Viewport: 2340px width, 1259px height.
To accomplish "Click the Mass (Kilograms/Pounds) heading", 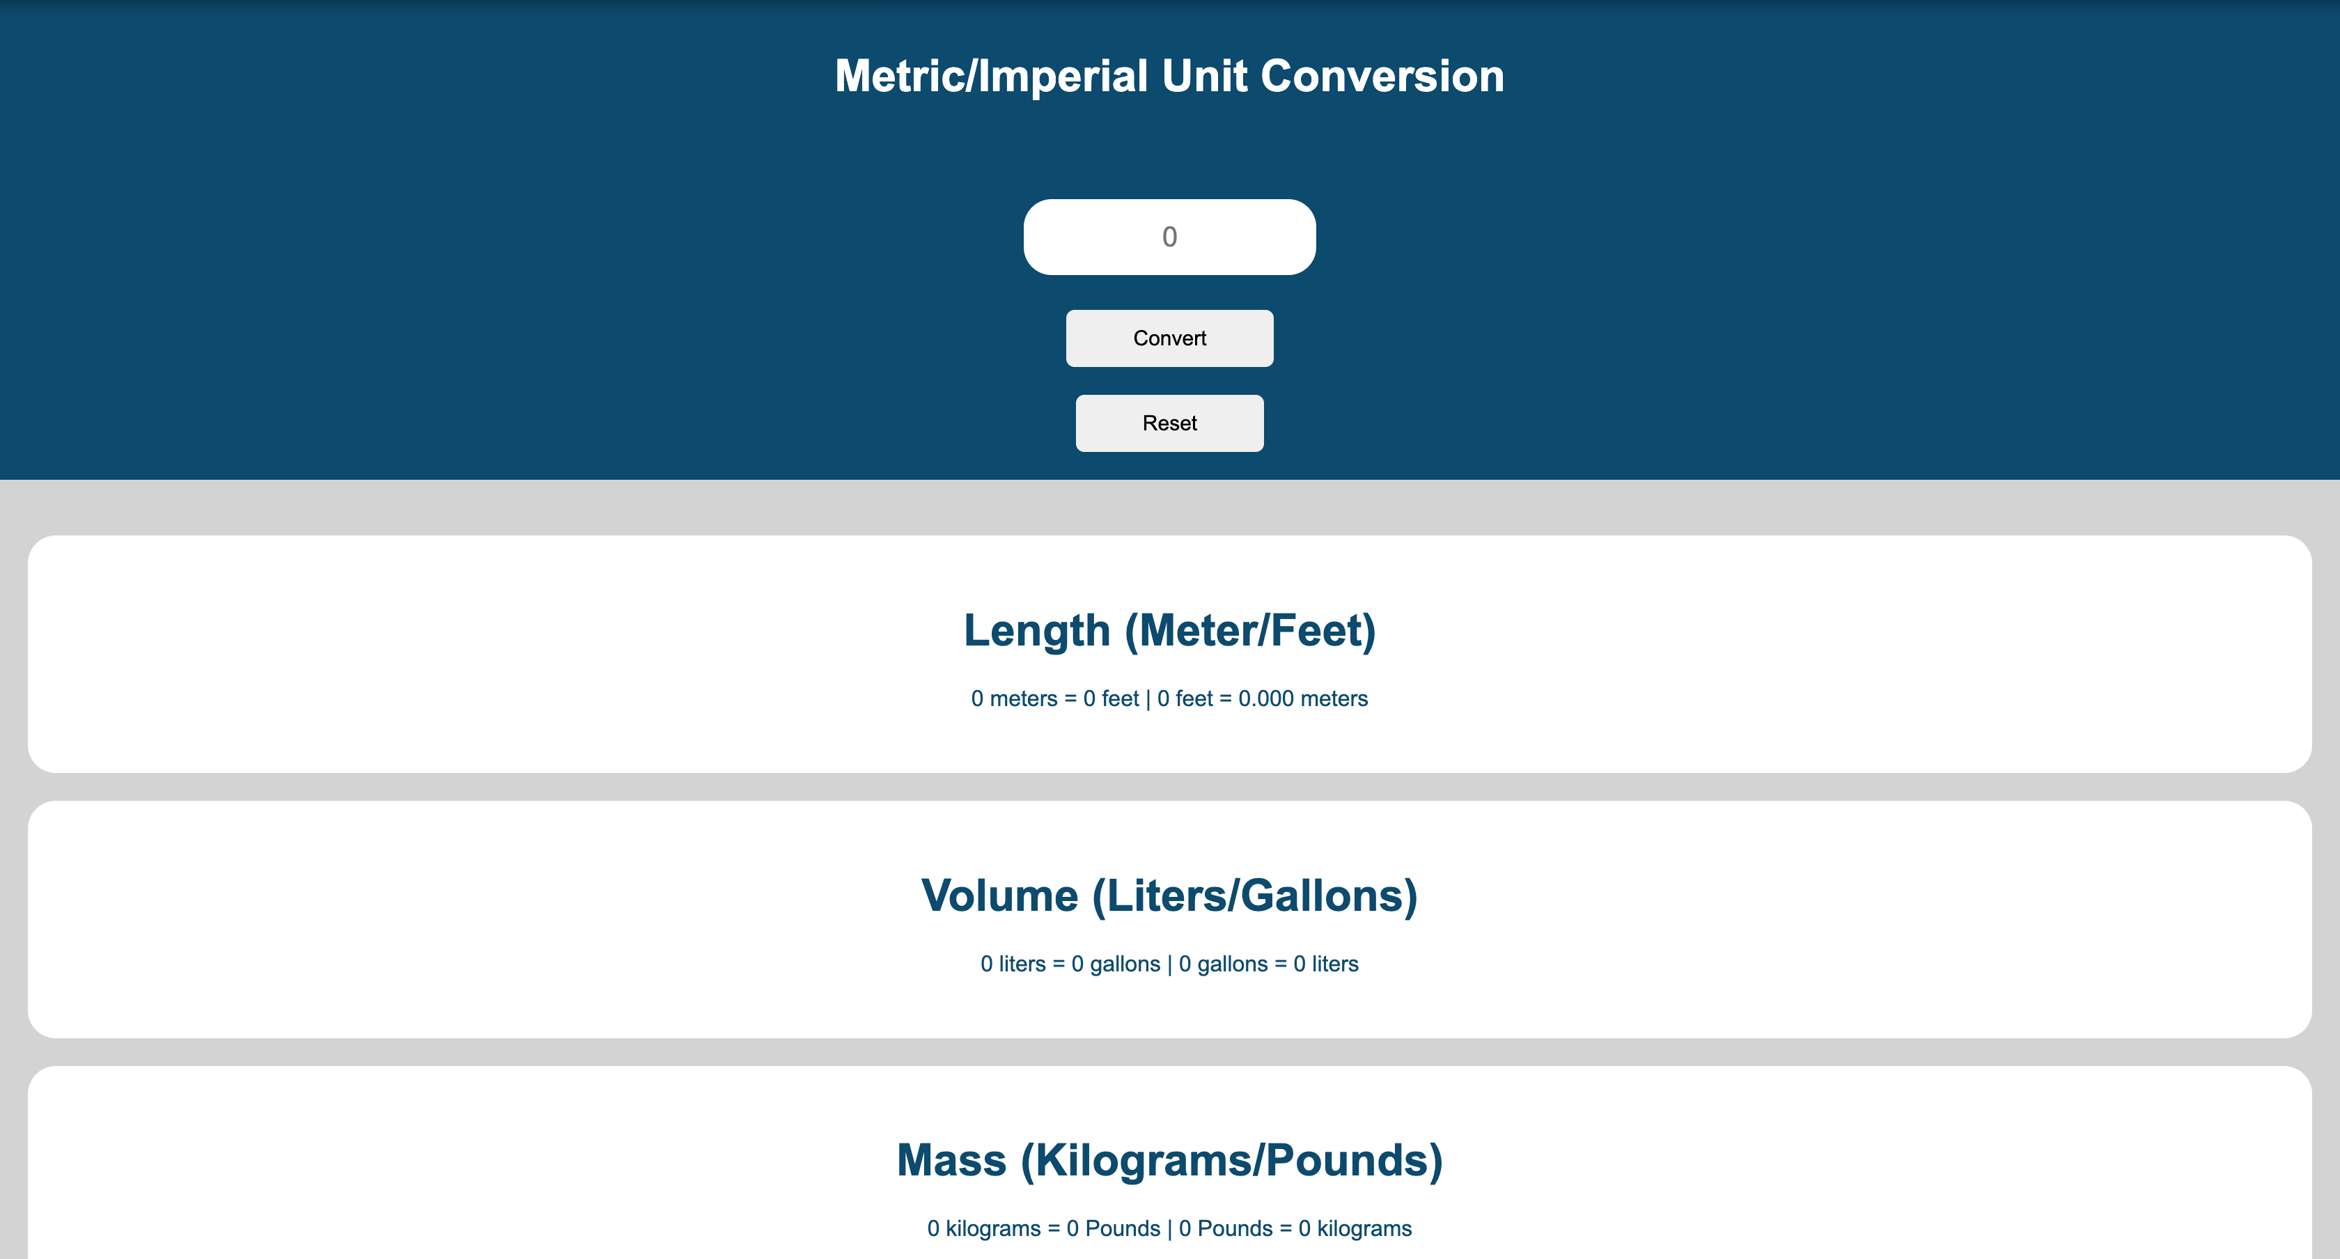I will pos(1169,1160).
